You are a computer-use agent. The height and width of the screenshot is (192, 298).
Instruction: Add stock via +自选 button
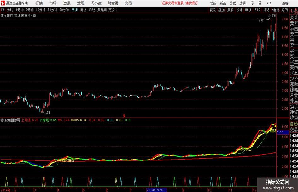tap(275, 10)
